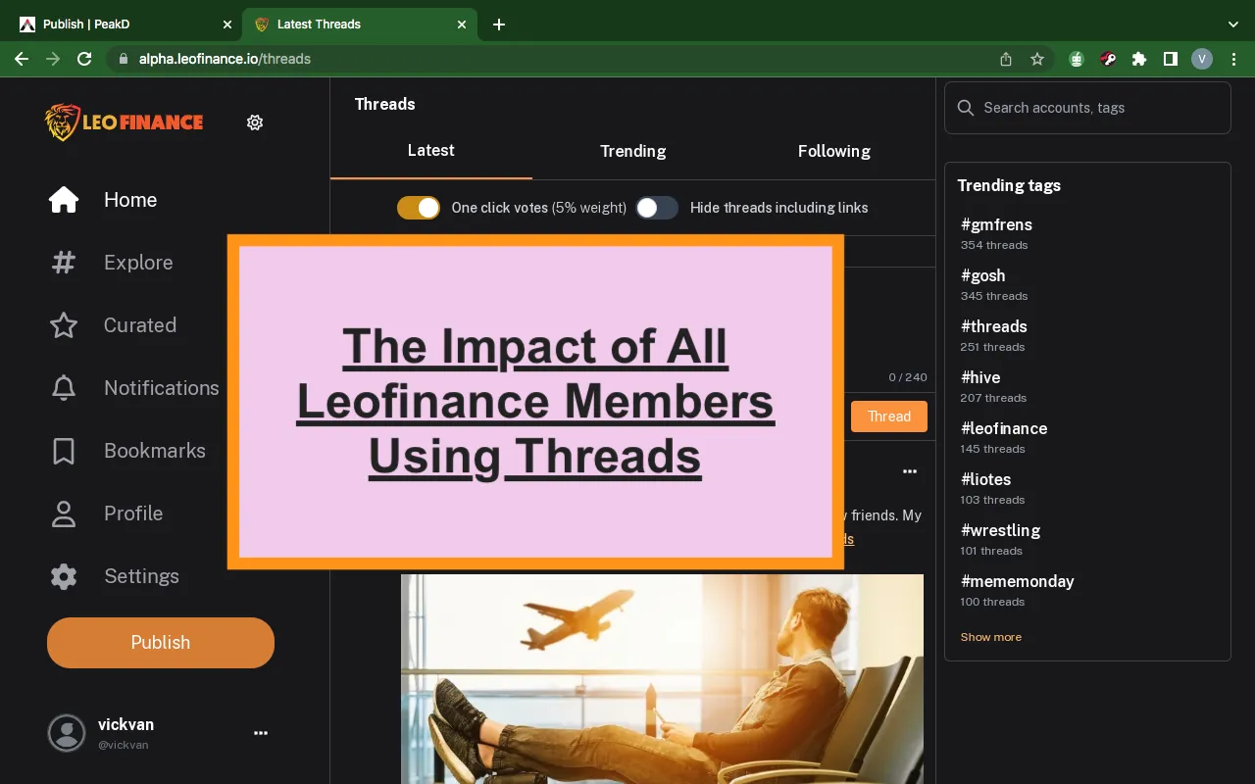The height and width of the screenshot is (784, 1255).
Task: Click the orange Publish button
Action: (161, 643)
